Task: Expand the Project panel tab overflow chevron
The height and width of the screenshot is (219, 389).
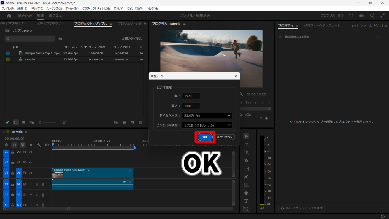Action: [144, 24]
